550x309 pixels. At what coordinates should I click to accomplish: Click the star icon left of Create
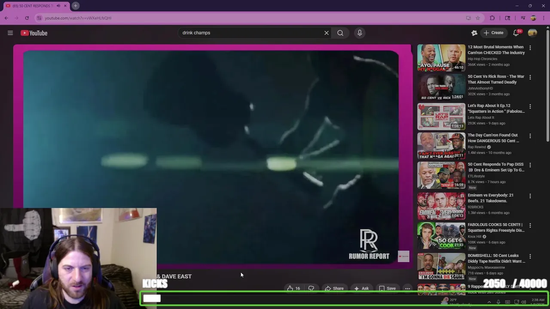474,33
